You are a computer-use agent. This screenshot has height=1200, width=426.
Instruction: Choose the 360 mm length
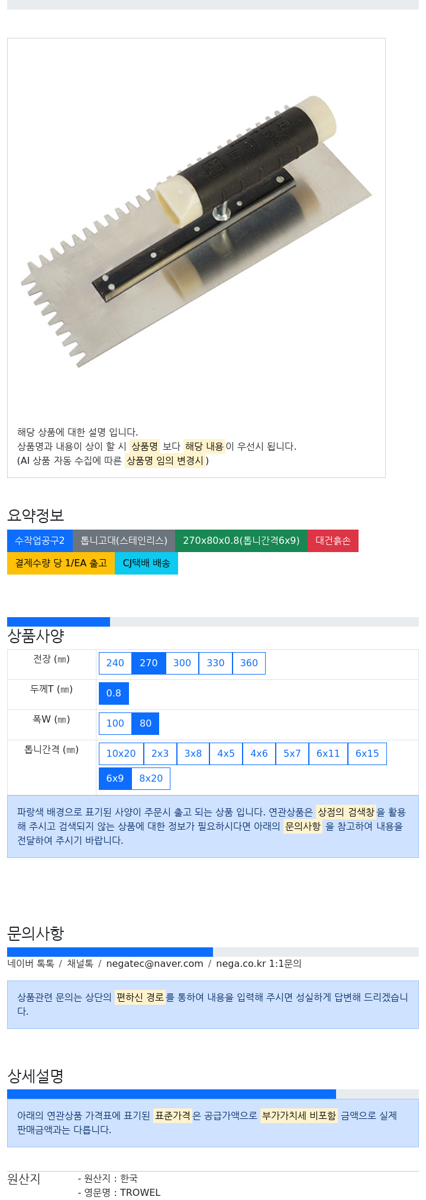coord(249,663)
